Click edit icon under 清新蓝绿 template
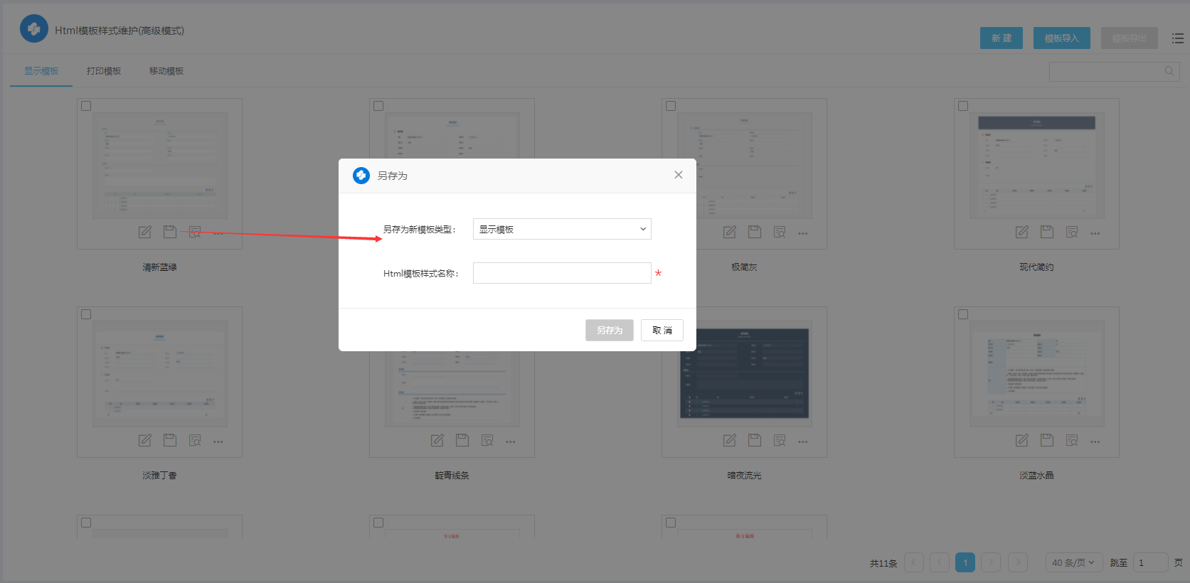This screenshot has height=583, width=1190. pos(145,232)
